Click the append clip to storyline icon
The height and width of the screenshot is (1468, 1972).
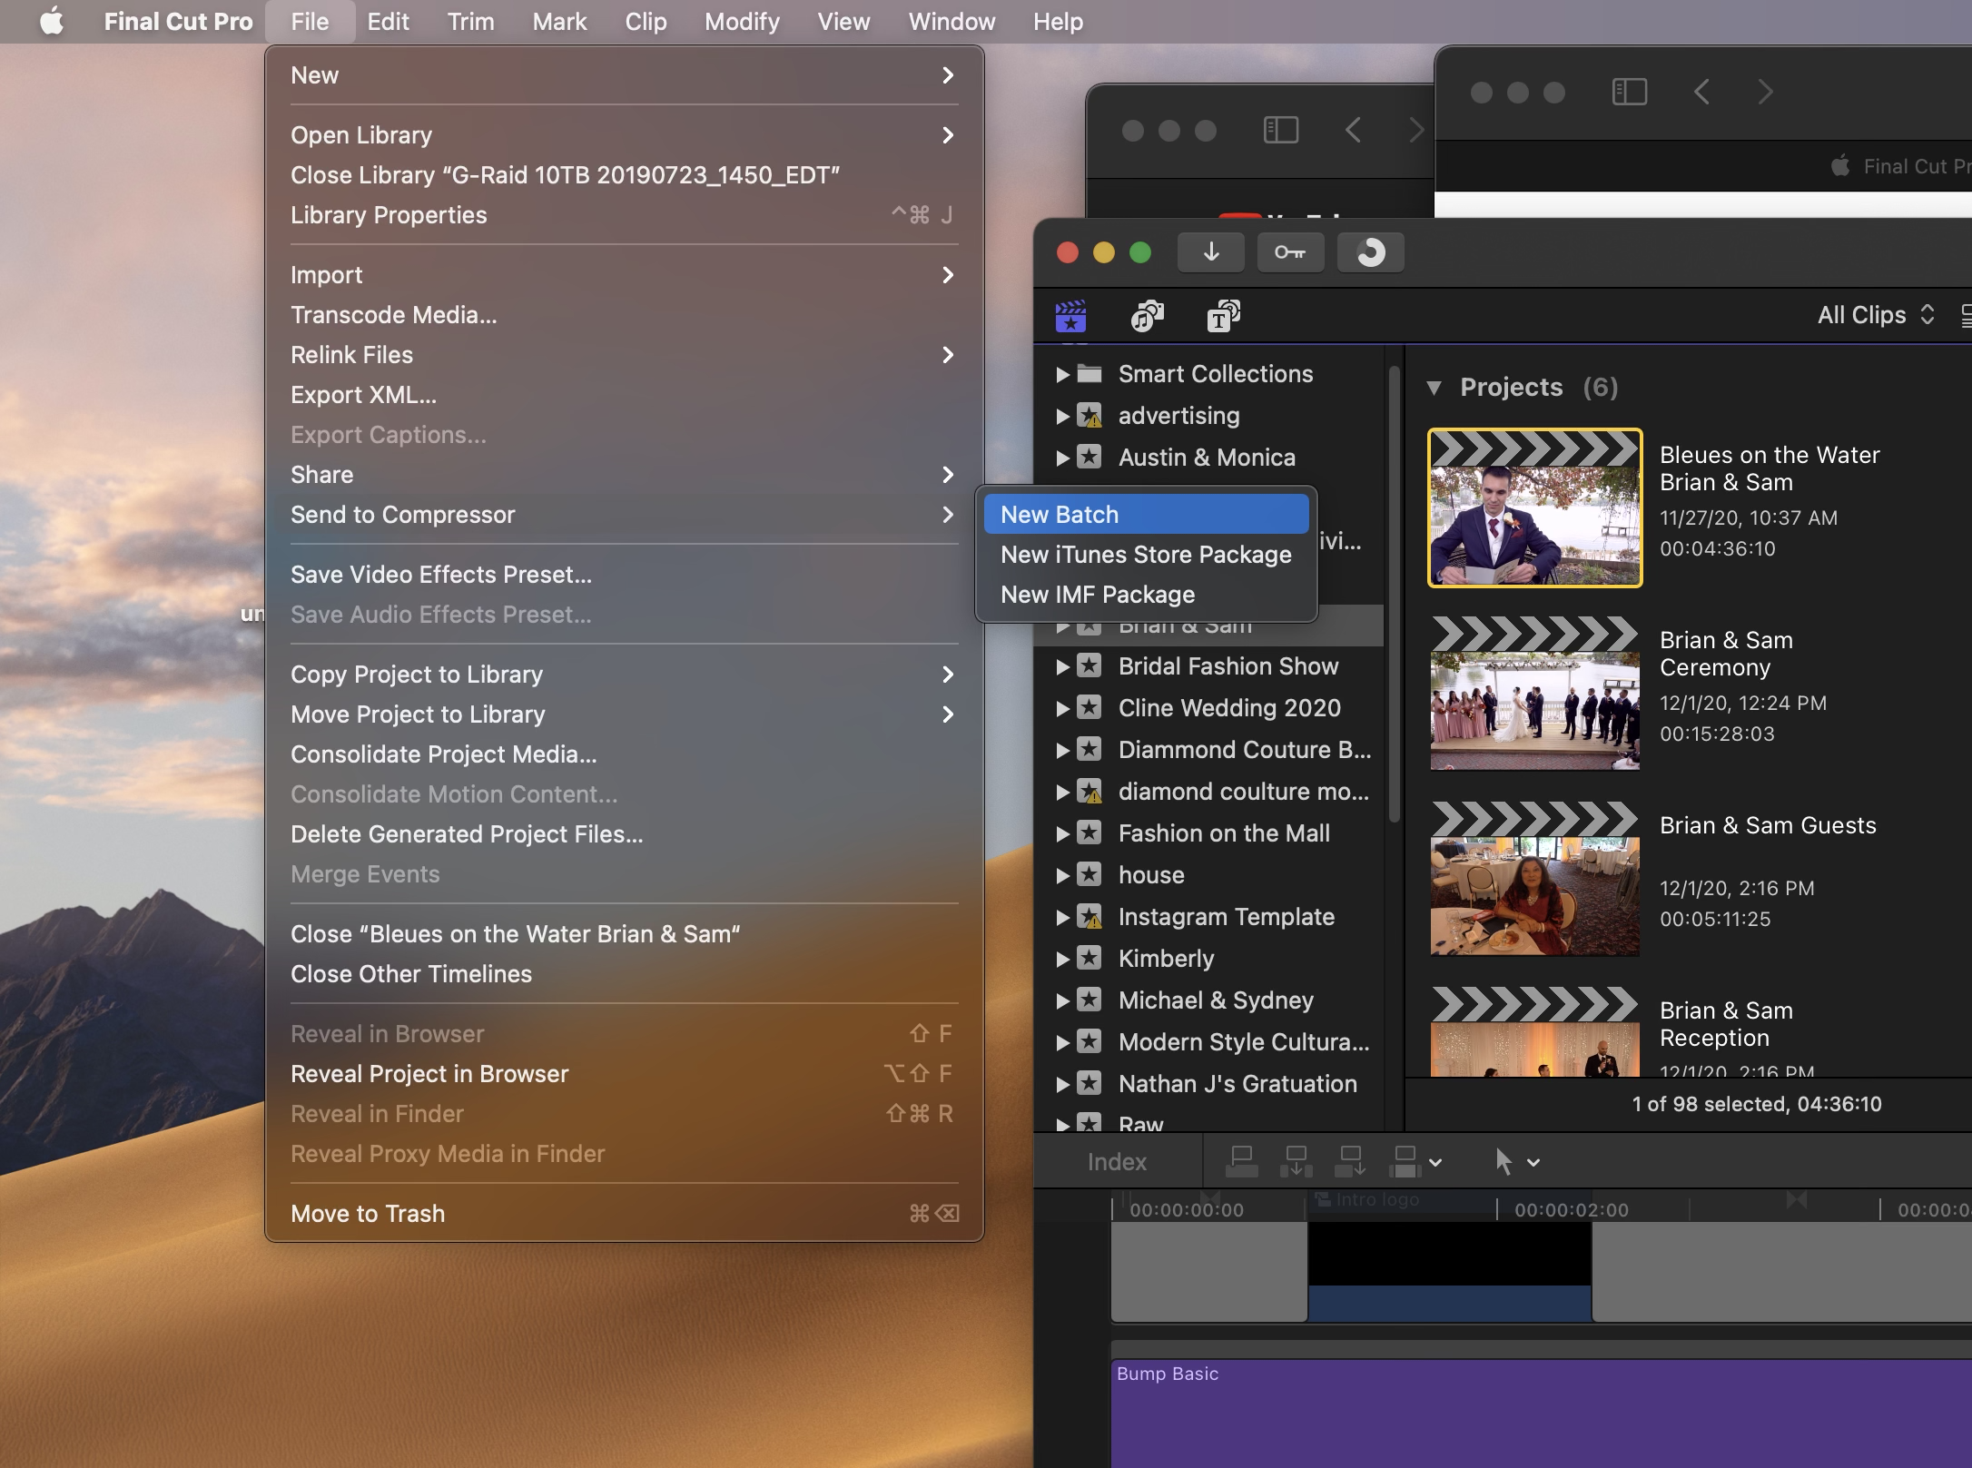pyautogui.click(x=1350, y=1161)
